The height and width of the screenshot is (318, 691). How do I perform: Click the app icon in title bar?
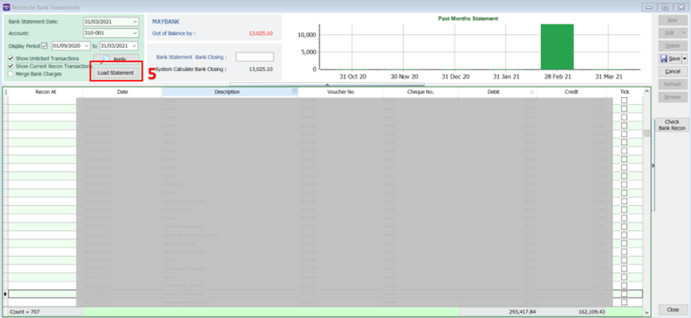point(7,6)
